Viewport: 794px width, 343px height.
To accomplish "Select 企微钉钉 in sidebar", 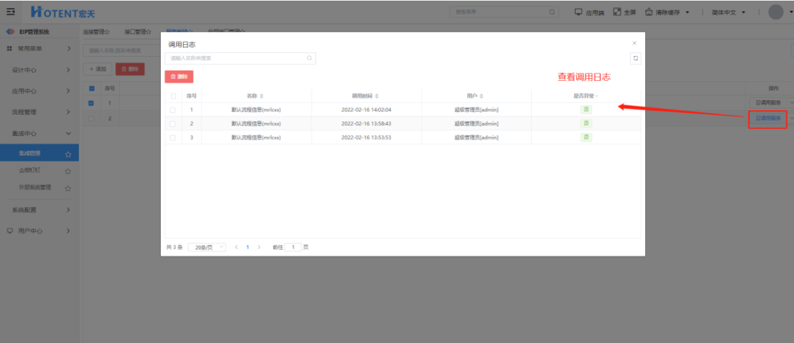I will tap(30, 171).
